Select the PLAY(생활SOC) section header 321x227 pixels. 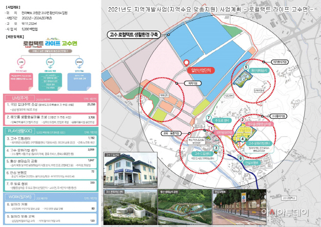tap(20, 131)
